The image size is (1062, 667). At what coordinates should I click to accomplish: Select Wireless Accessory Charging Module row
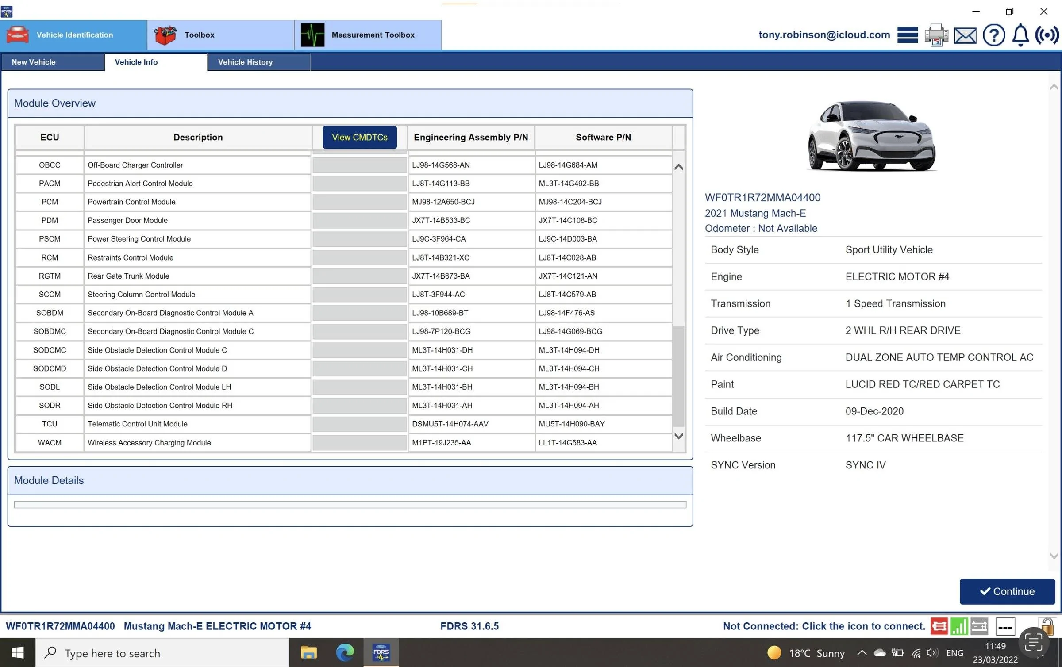pos(344,443)
